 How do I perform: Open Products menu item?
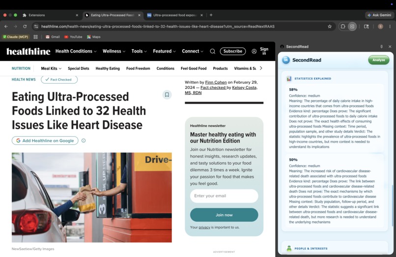[220, 68]
